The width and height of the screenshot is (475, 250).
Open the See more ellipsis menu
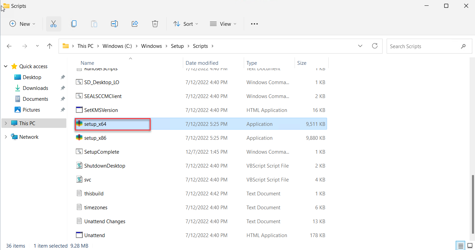[x=254, y=24]
